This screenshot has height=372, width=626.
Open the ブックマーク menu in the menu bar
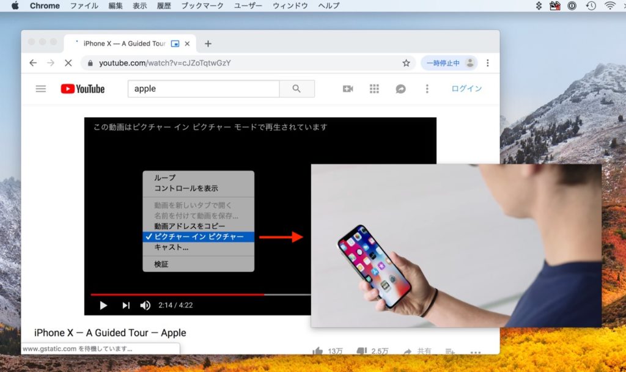coord(202,5)
